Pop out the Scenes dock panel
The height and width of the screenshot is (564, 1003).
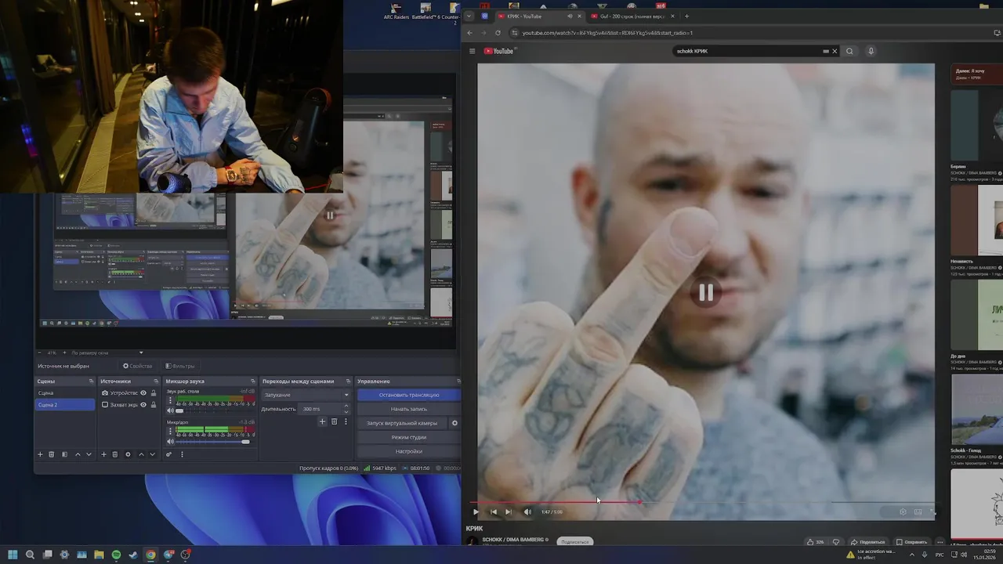point(91,381)
